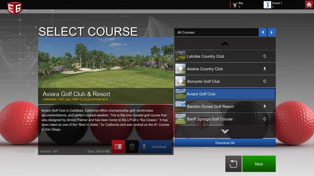Click update icon for Banff Springs Golf Course
Viewport: 314px width, 176px height.
265,119
